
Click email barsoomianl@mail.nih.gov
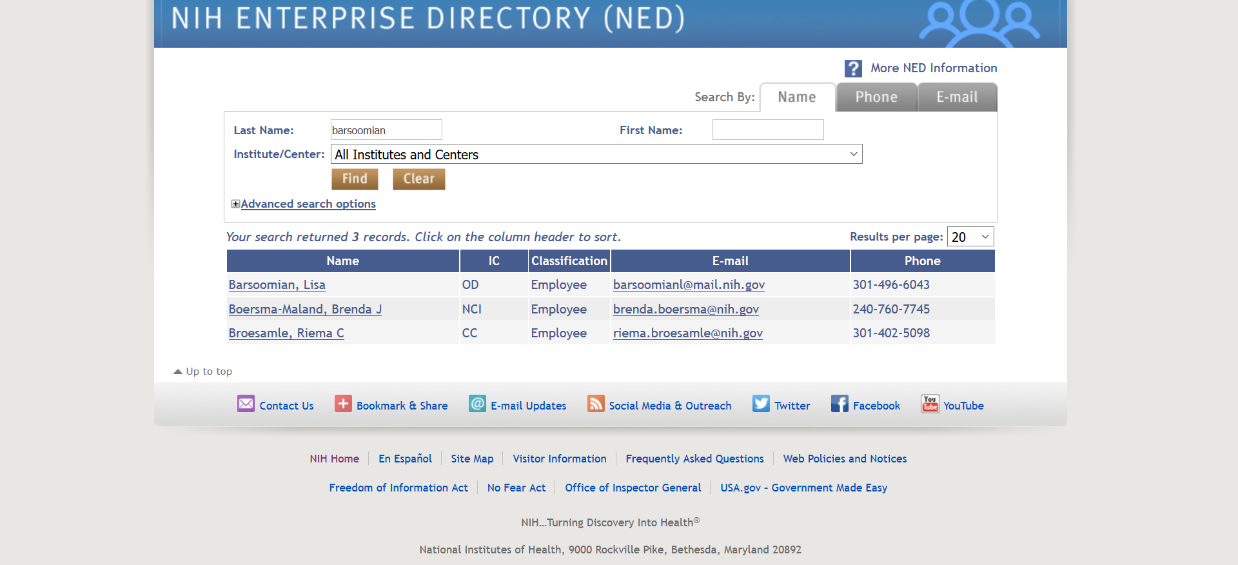689,284
